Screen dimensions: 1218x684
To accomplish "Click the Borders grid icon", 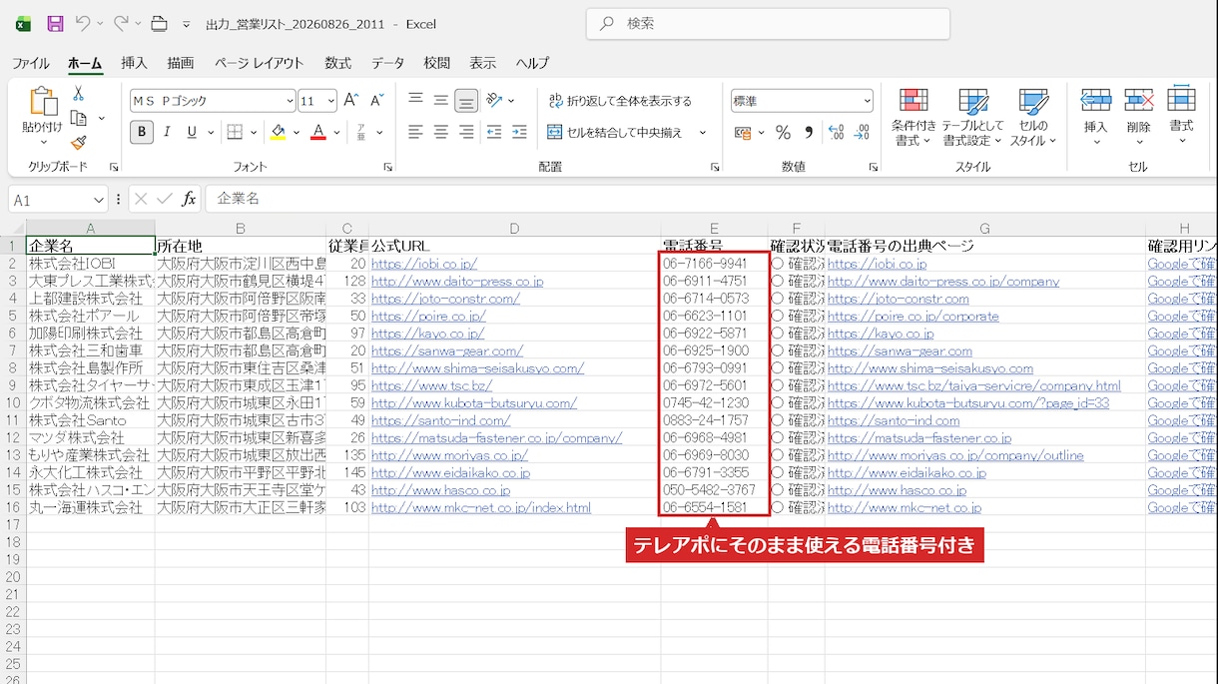I will click(x=234, y=132).
